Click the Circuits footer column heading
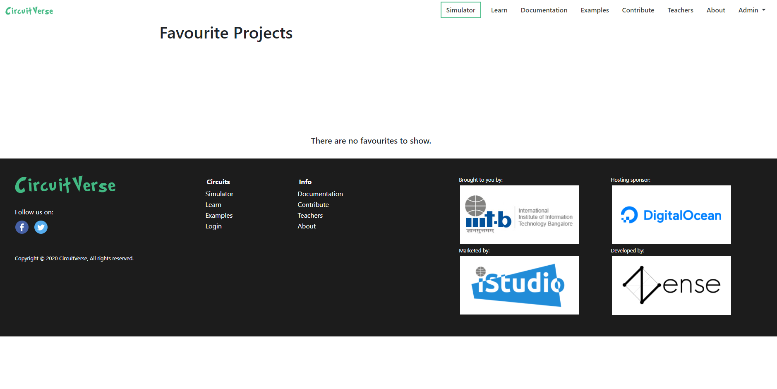The width and height of the screenshot is (777, 389). (x=218, y=182)
